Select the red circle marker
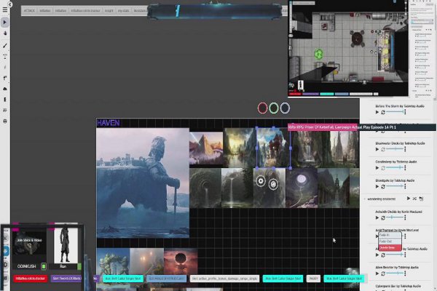This screenshot has width=437, height=291. [262, 108]
